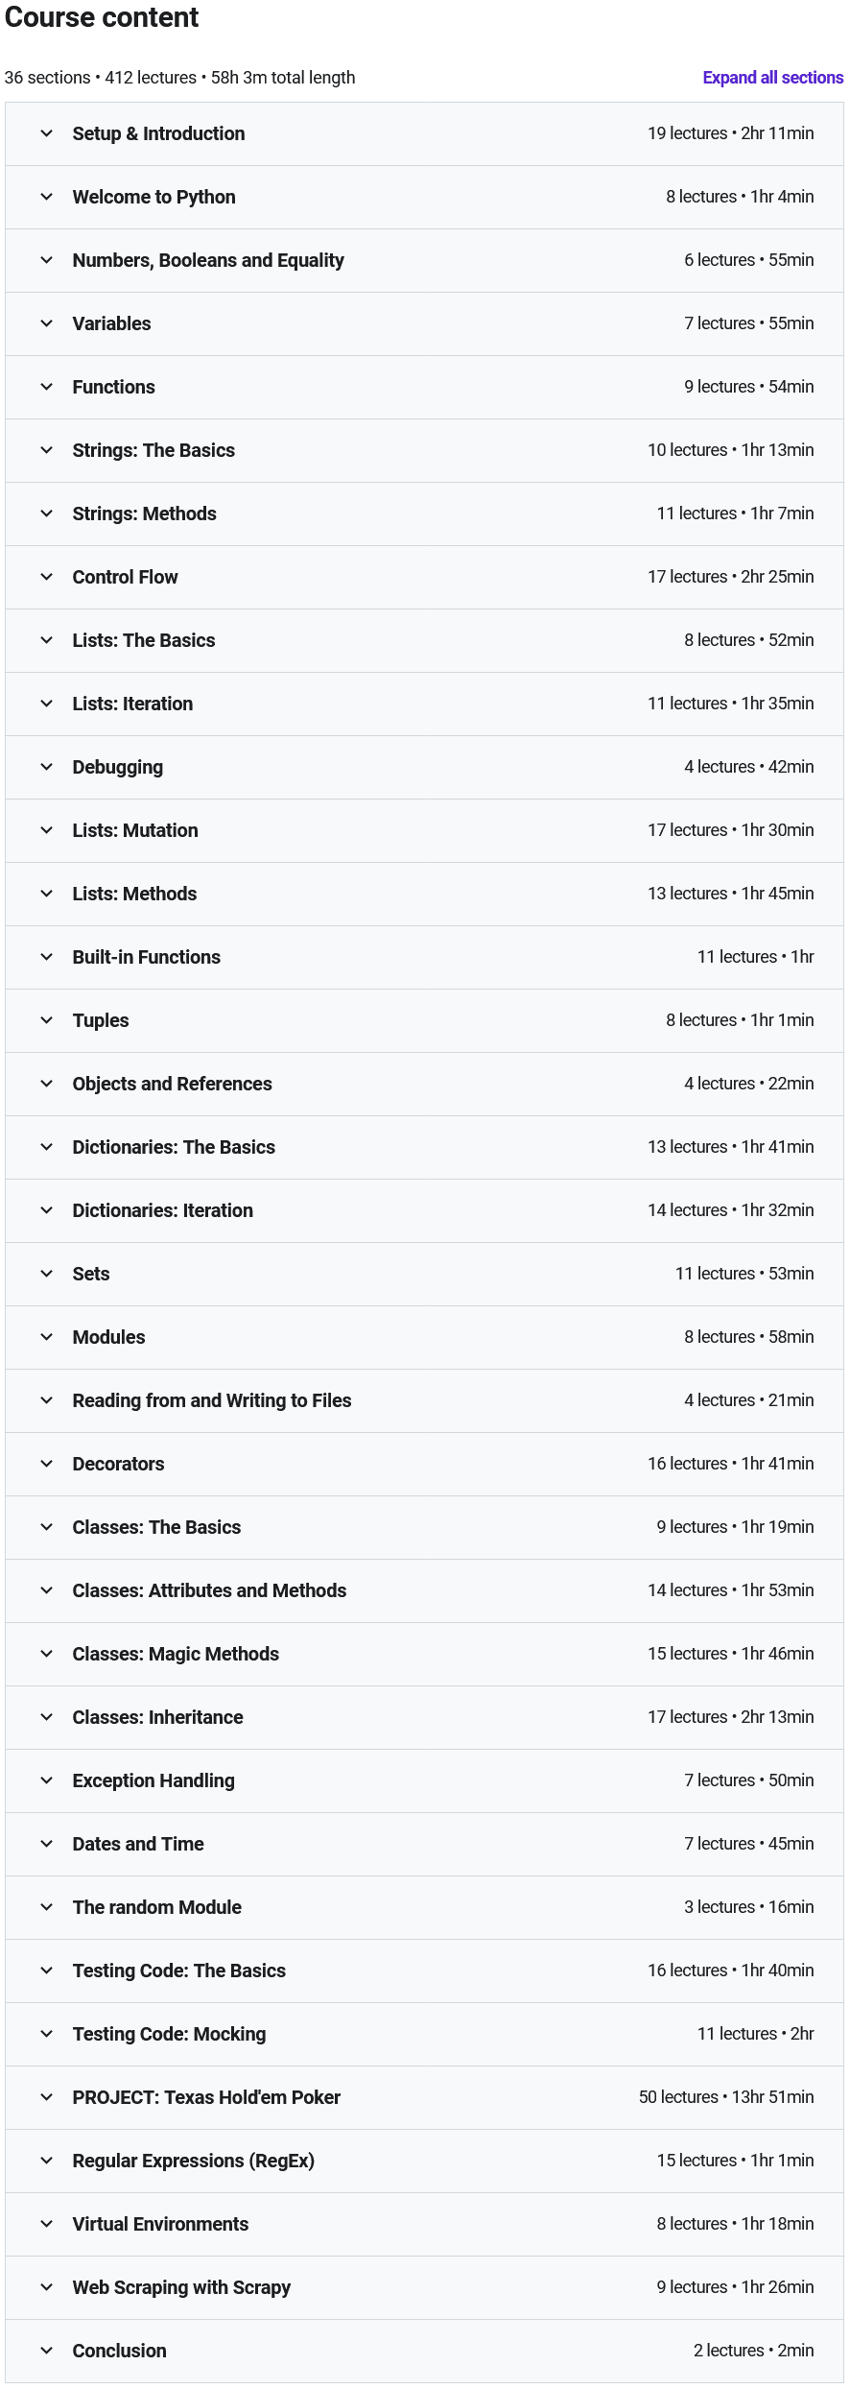Screen dimensions: 850x2389
Task: Toggle chevron for Exception Handling
Action: pos(46,1780)
